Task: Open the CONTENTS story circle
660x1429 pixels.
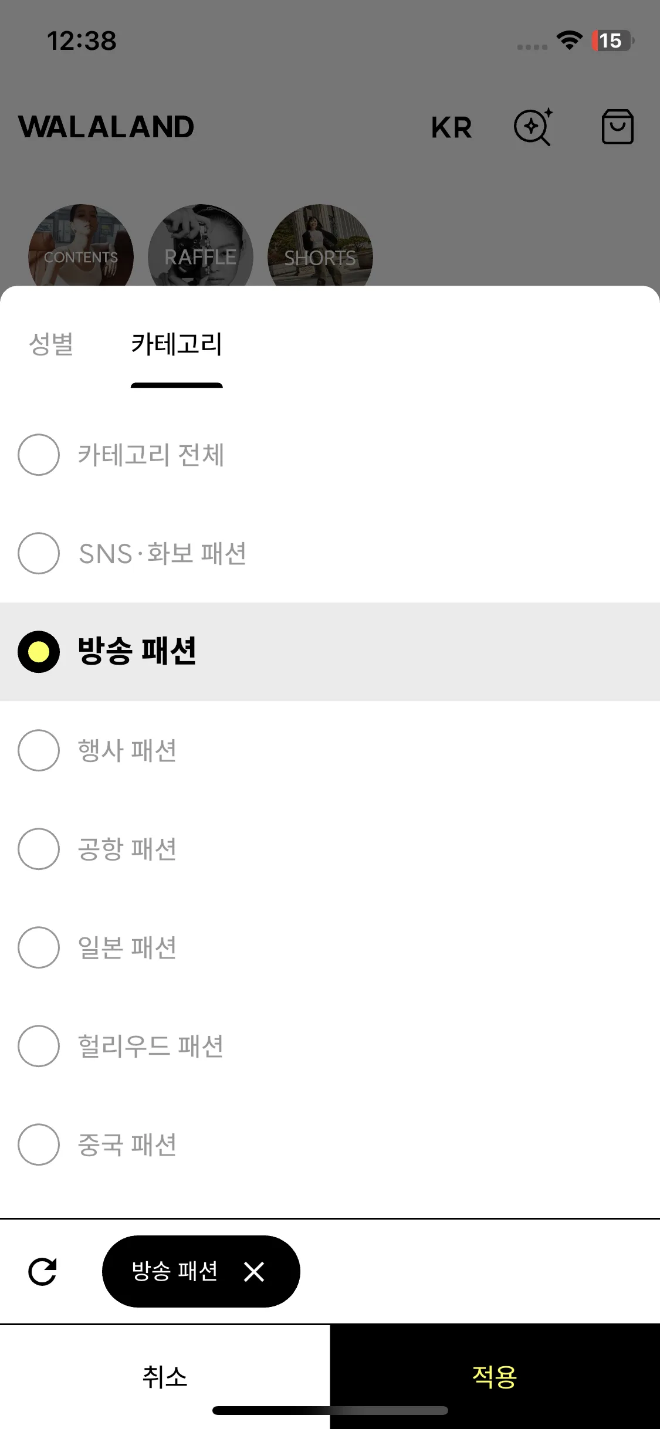Action: point(81,246)
